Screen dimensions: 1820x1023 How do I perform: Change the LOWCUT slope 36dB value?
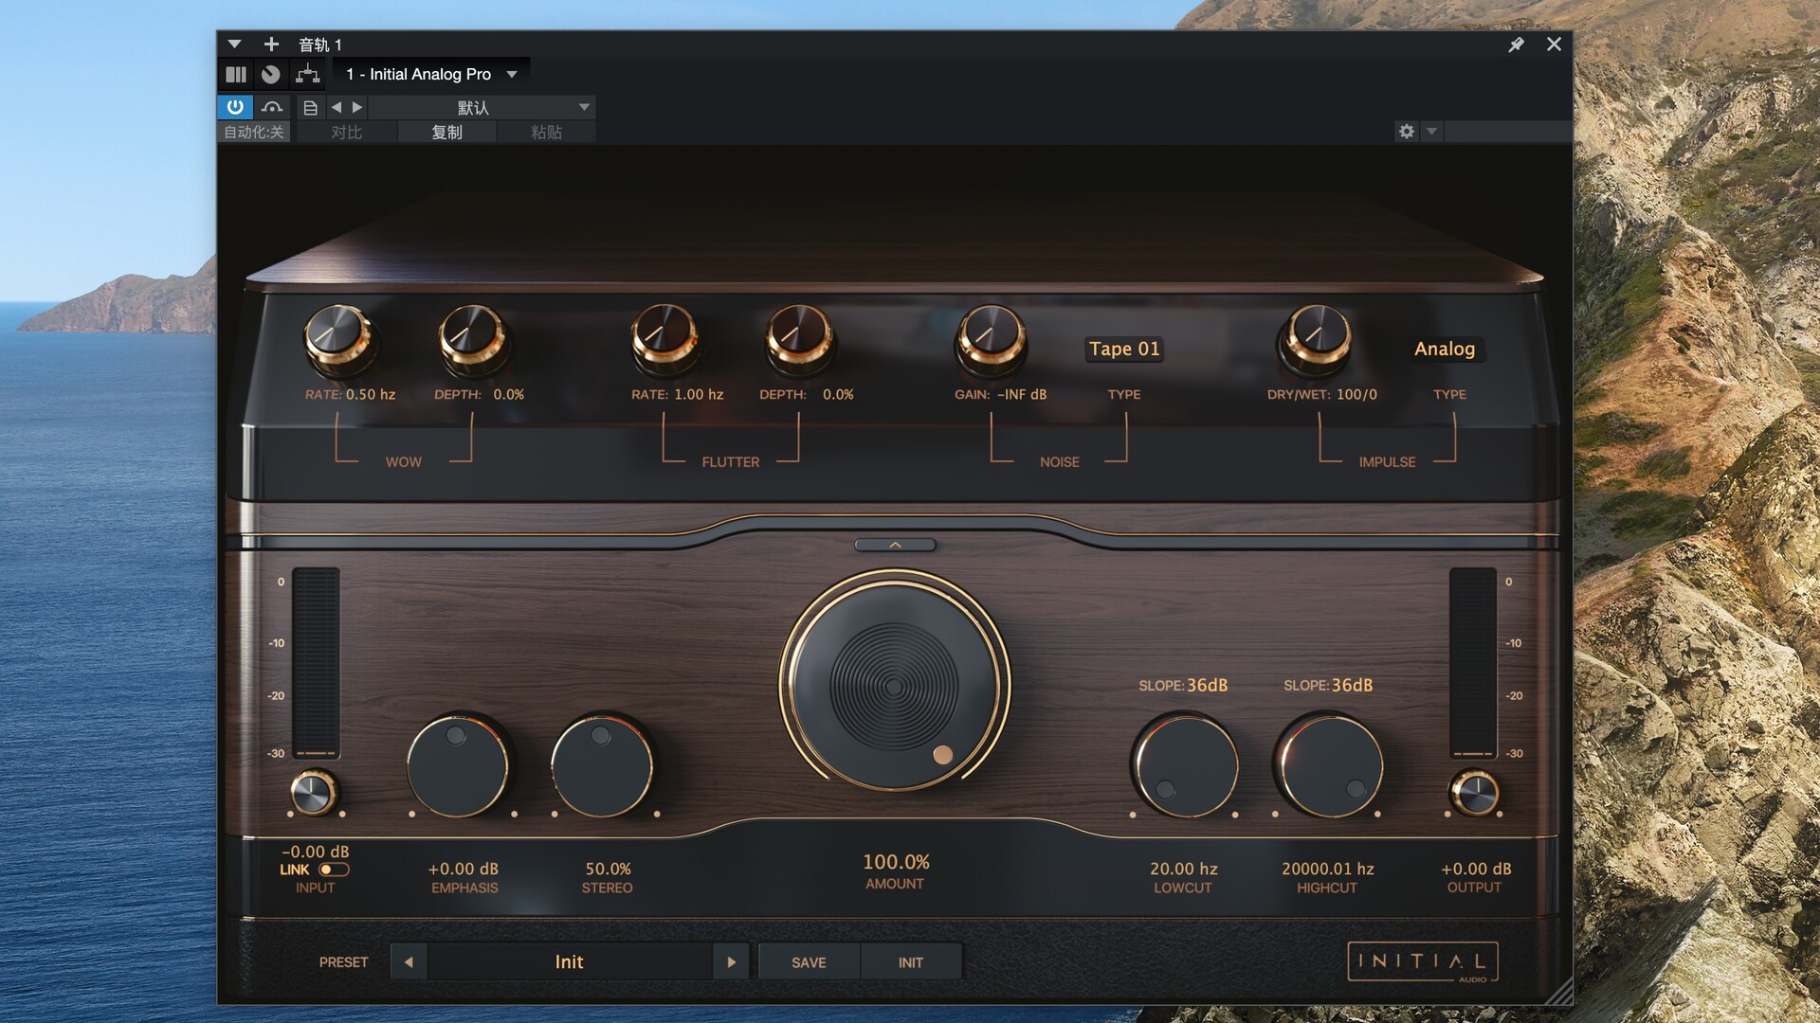pyautogui.click(x=1207, y=685)
